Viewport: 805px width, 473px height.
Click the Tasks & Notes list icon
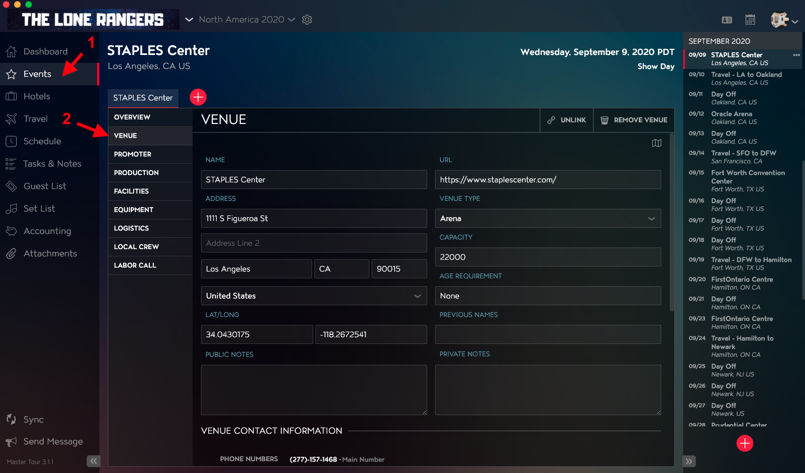[11, 164]
